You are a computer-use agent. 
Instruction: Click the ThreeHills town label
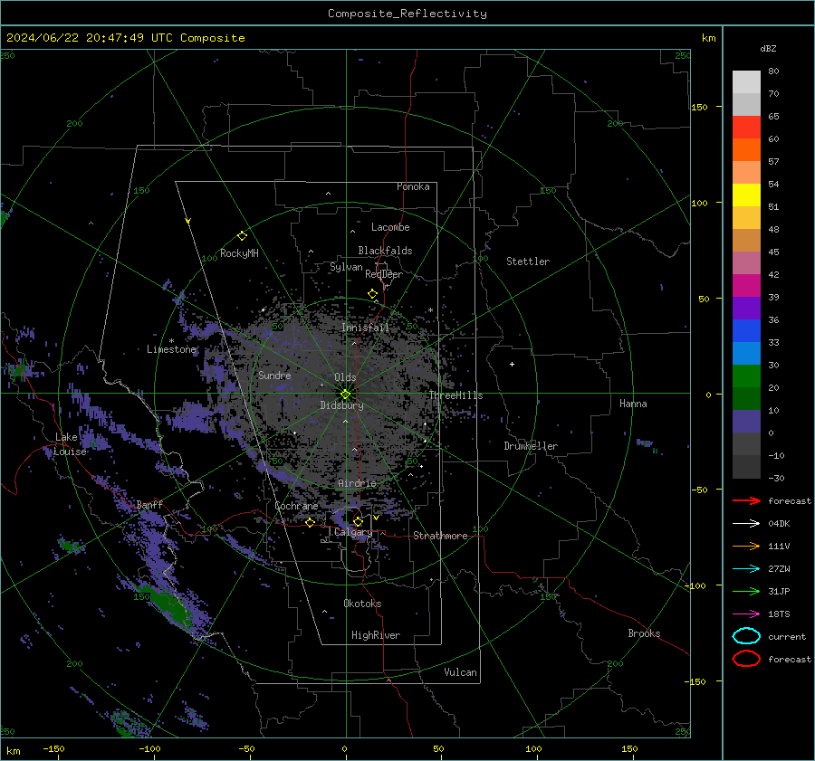455,395
